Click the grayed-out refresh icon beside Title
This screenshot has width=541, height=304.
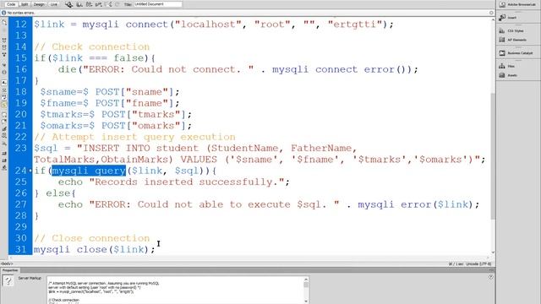117,4
